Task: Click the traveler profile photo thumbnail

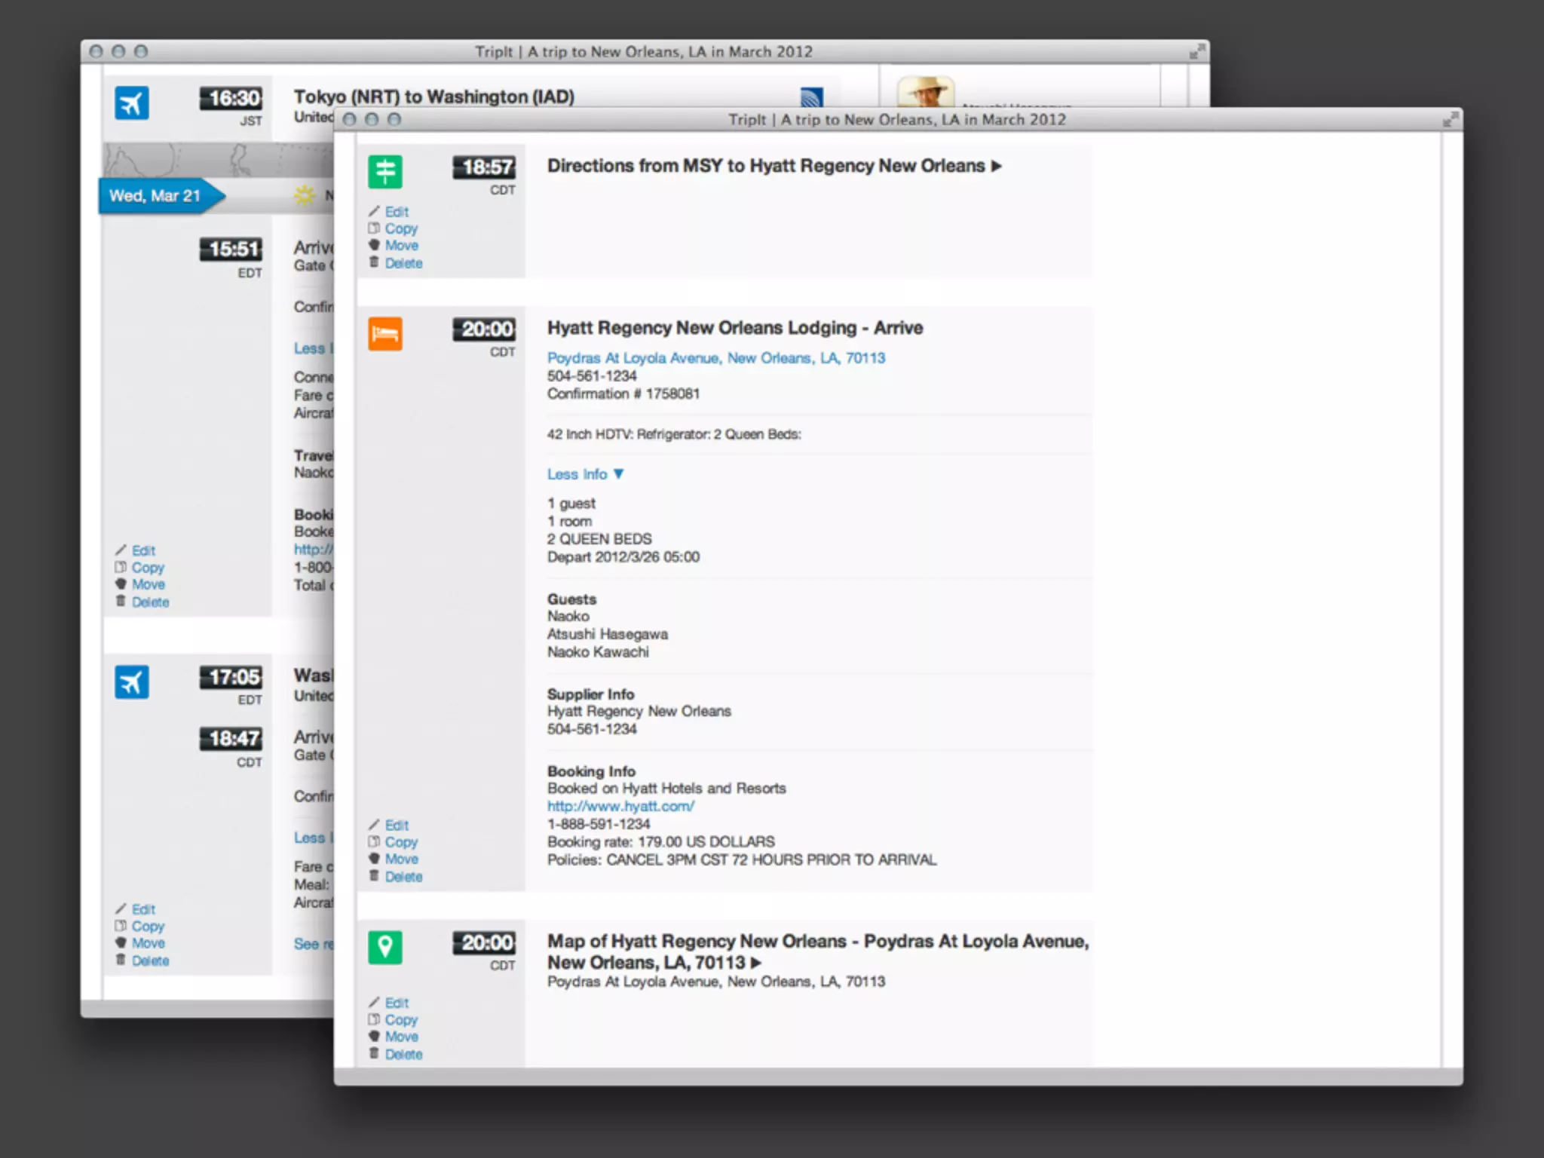Action: [x=926, y=92]
